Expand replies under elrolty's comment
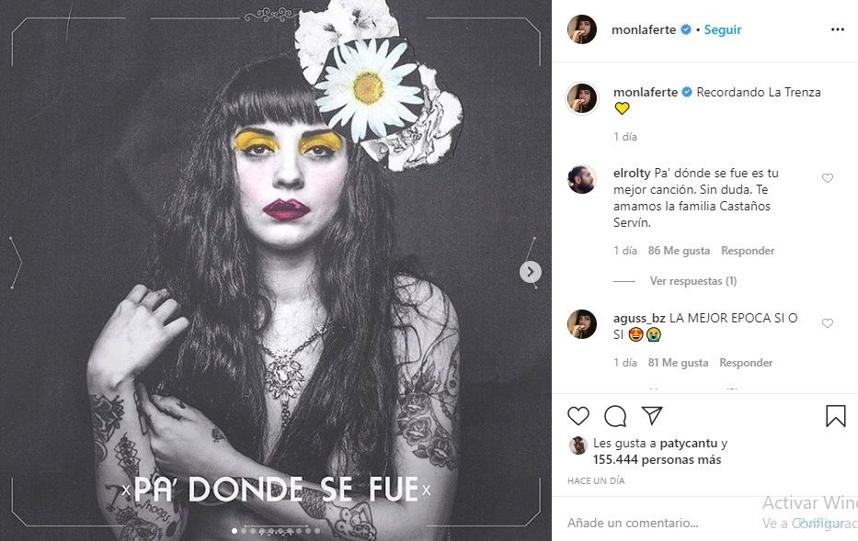 692,281
